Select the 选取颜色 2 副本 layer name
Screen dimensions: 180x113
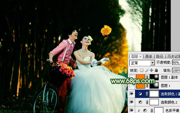tap(170, 94)
